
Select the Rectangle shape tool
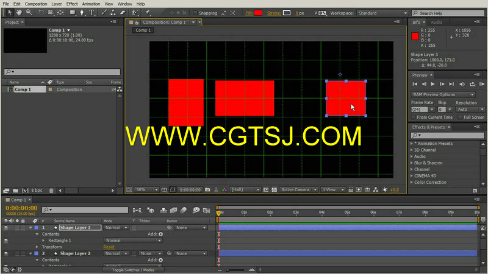point(73,13)
